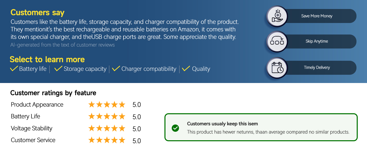Click the green checkmark circle icon
Screen dimensions: 367x150
pyautogui.click(x=175, y=128)
